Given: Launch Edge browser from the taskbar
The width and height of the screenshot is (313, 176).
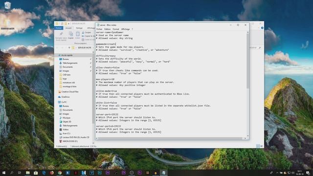Looking at the screenshot, I should point(44,173).
